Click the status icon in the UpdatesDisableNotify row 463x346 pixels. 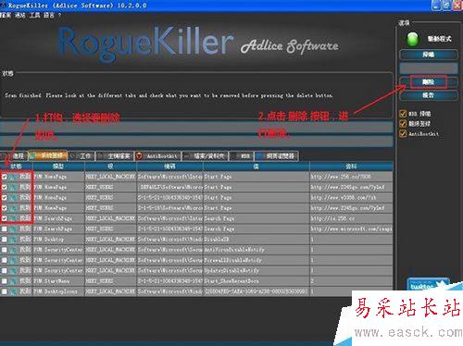pyautogui.click(x=13, y=271)
